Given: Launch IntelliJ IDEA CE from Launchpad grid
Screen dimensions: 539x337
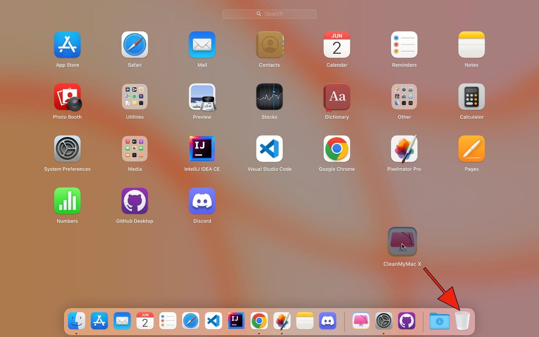Looking at the screenshot, I should [x=202, y=149].
